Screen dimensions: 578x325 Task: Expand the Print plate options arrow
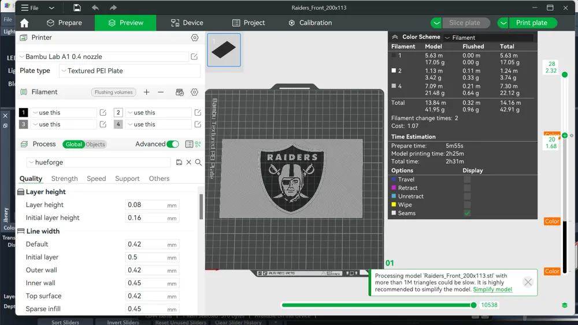pos(503,23)
